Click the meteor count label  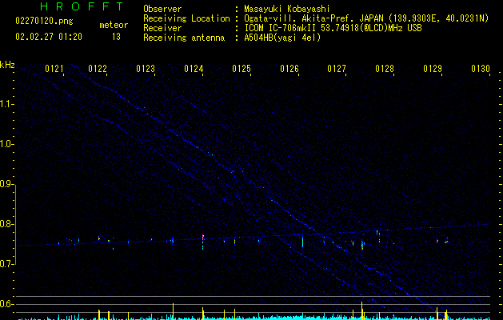pyautogui.click(x=114, y=25)
